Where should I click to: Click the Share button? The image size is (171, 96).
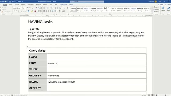pyautogui.click(x=161, y=5)
